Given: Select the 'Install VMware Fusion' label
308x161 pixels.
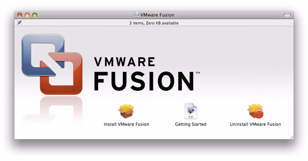Looking at the screenshot, I should [x=126, y=124].
